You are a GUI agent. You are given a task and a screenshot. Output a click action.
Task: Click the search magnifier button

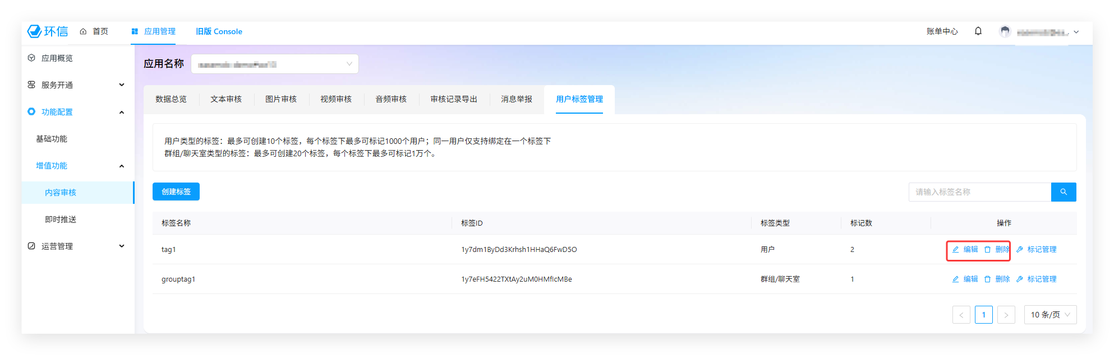coord(1063,192)
